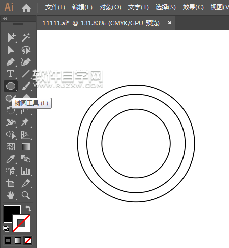Reset to default fill and stroke
Screen dimensions: 229x248
[x=6, y=229]
